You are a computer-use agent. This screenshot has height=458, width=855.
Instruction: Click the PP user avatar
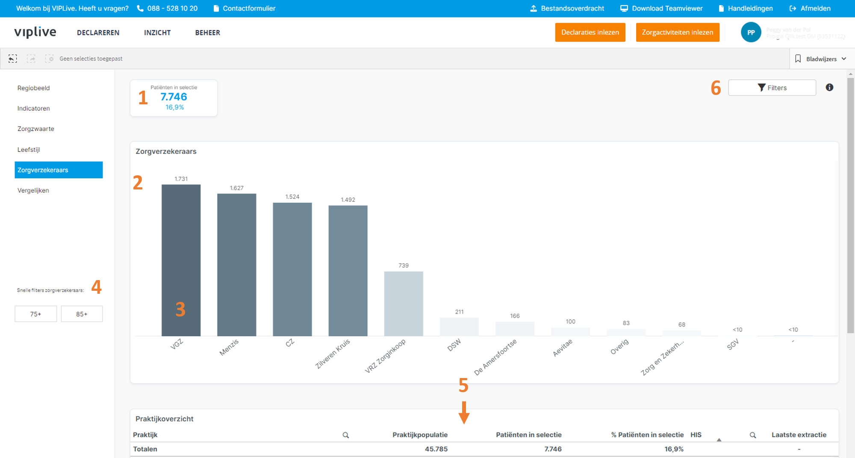751,33
